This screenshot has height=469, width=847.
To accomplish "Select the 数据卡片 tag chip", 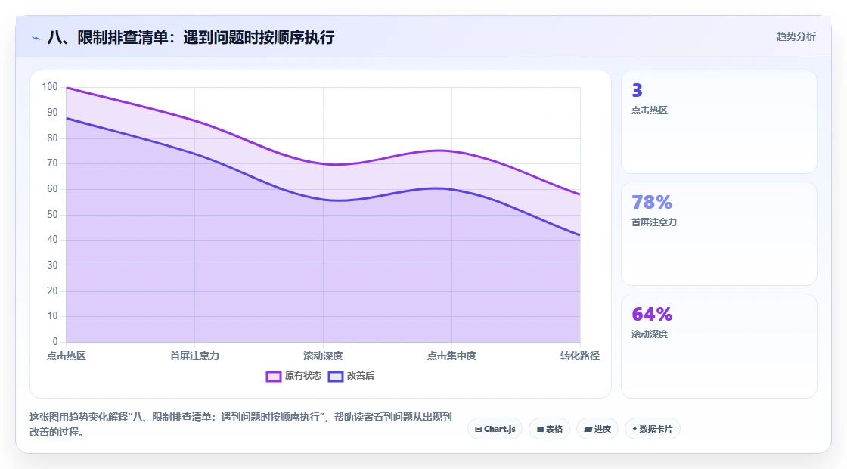I will point(652,429).
